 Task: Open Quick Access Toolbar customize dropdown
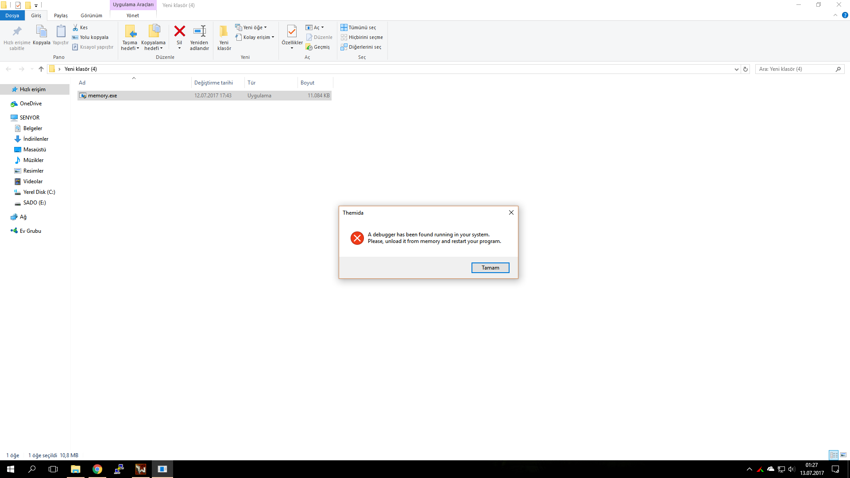click(x=36, y=5)
